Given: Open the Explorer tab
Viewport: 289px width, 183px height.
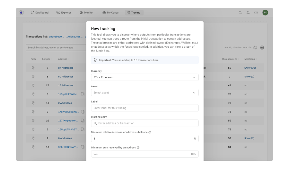Looking at the screenshot, I should coord(64,13).
